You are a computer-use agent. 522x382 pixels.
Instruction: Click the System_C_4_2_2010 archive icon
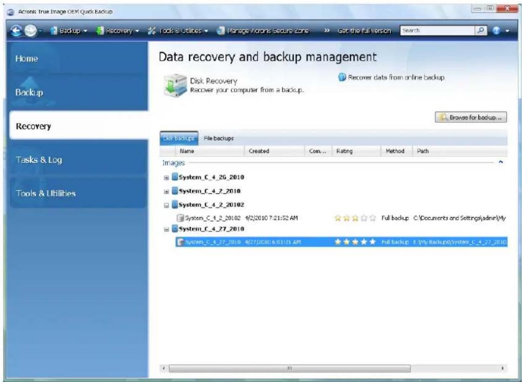175,191
